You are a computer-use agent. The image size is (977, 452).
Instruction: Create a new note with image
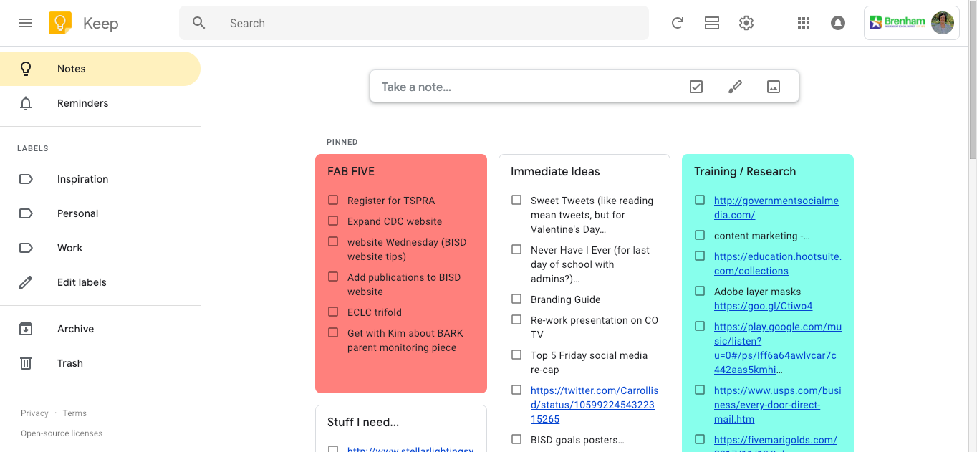pyautogui.click(x=774, y=87)
